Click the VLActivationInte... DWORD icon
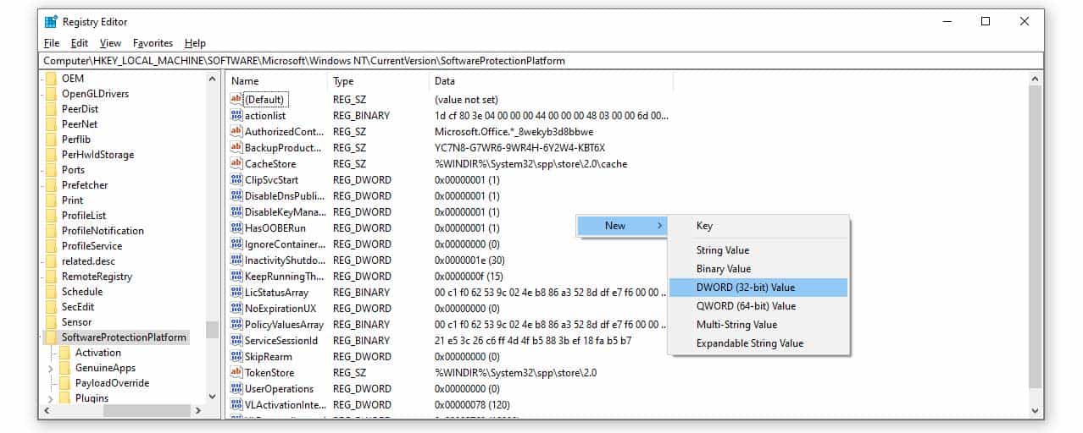Viewport: 1083px width, 433px height. coord(236,404)
